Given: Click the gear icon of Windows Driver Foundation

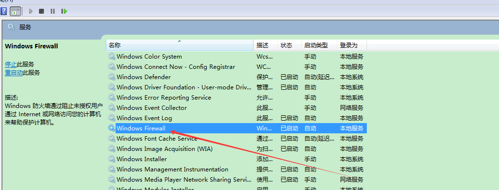Looking at the screenshot, I should point(111,87).
